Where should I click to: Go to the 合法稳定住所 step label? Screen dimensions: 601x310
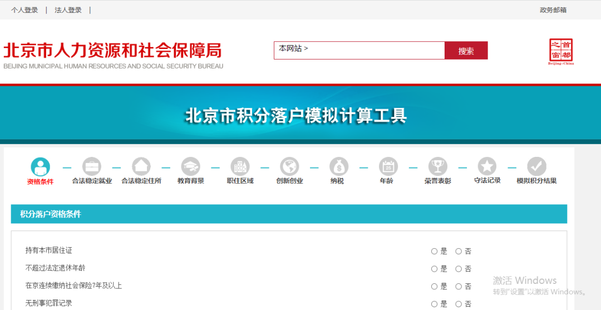(x=141, y=181)
